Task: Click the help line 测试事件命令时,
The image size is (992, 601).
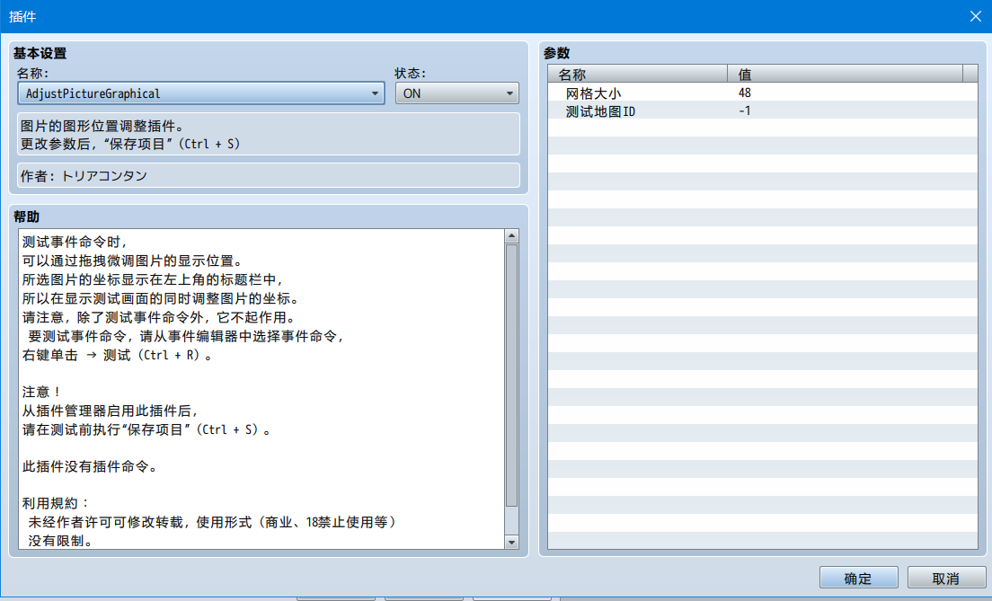Action: pos(75,243)
